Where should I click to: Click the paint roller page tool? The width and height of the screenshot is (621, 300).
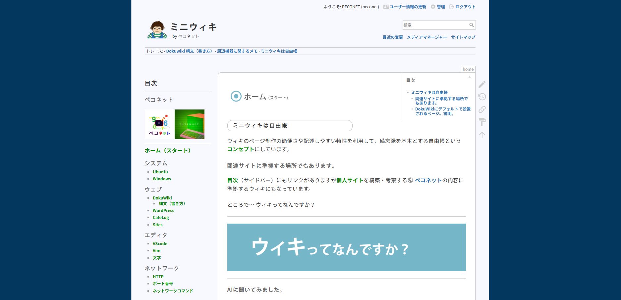click(482, 122)
